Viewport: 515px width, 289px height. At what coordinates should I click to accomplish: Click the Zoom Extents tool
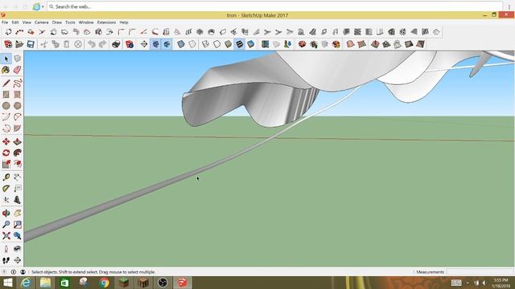pos(6,235)
